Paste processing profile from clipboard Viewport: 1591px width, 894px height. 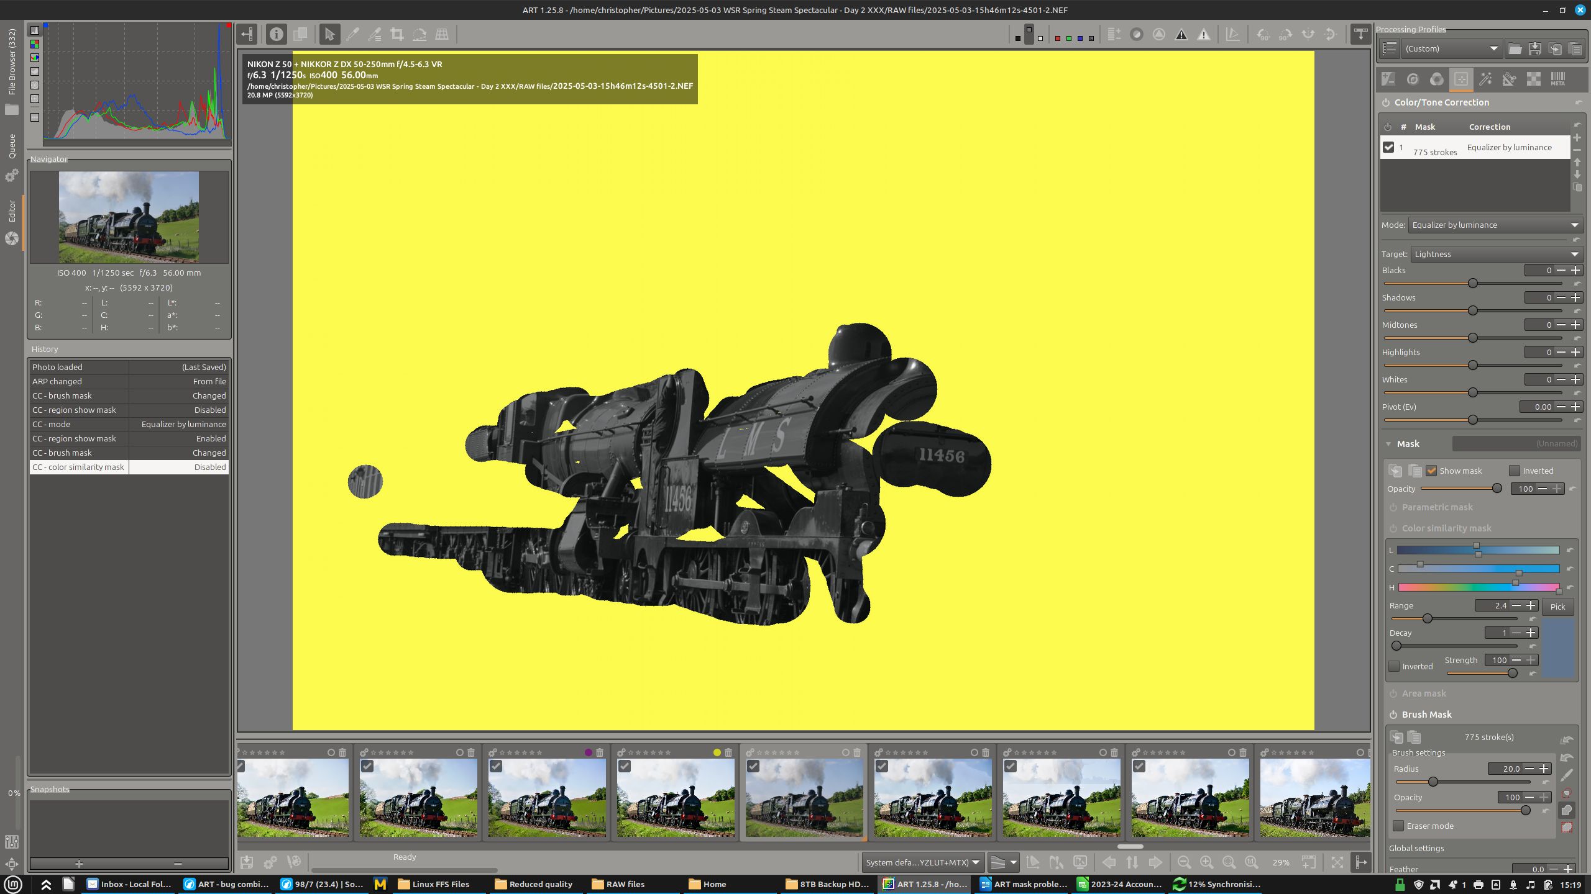coord(1575,48)
